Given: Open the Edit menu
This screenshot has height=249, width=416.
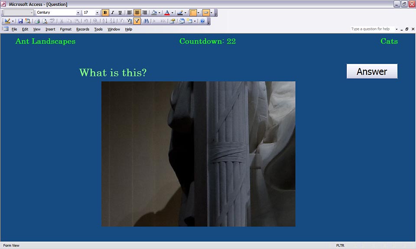Looking at the screenshot, I should point(25,29).
